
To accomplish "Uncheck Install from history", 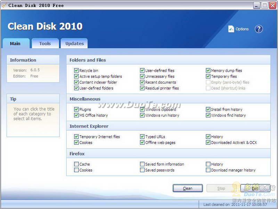I will pyautogui.click(x=208, y=109).
